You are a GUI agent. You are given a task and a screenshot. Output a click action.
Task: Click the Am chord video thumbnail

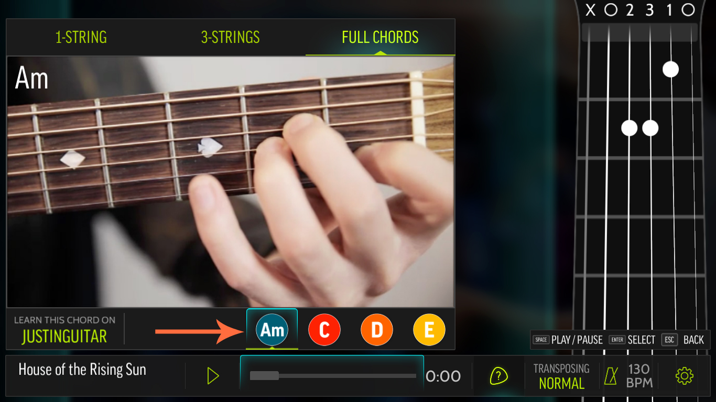(x=231, y=182)
